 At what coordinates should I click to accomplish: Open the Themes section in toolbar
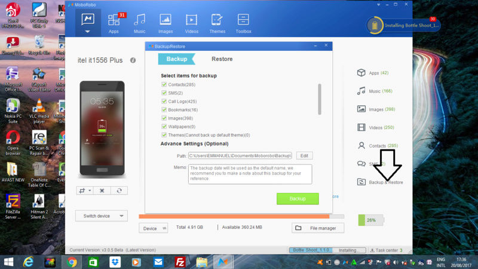click(x=217, y=23)
